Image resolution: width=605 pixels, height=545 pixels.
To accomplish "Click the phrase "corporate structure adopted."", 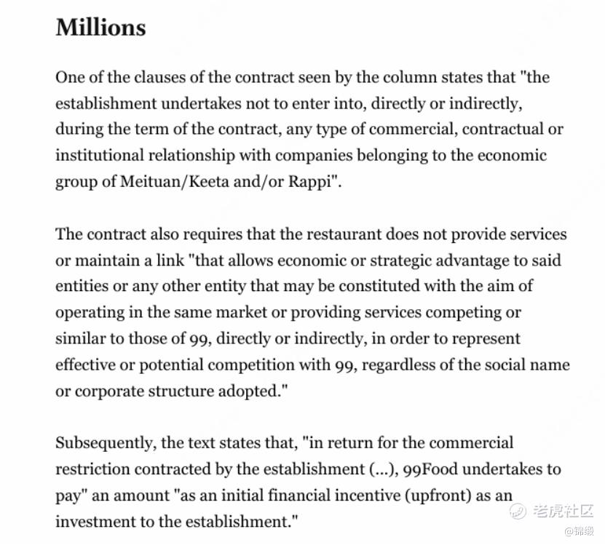I will tap(181, 391).
